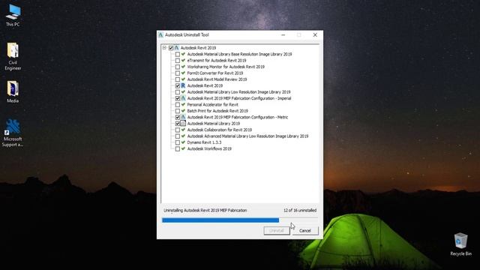Image resolution: width=480 pixels, height=270 pixels.
Task: Click the Autodesk Uninstall Tool title icon
Action: [x=160, y=35]
